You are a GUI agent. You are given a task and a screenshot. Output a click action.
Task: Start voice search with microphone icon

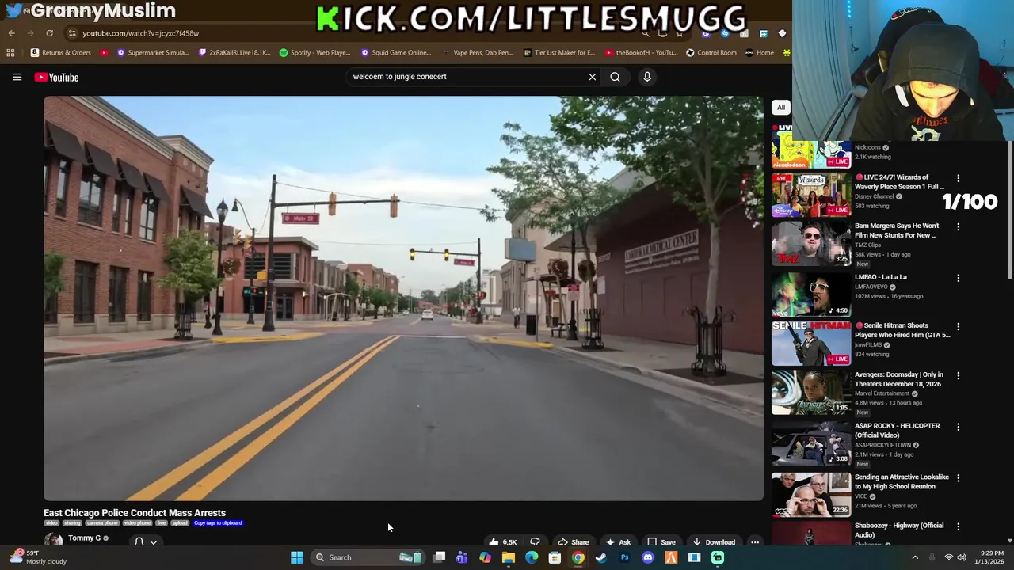[646, 77]
